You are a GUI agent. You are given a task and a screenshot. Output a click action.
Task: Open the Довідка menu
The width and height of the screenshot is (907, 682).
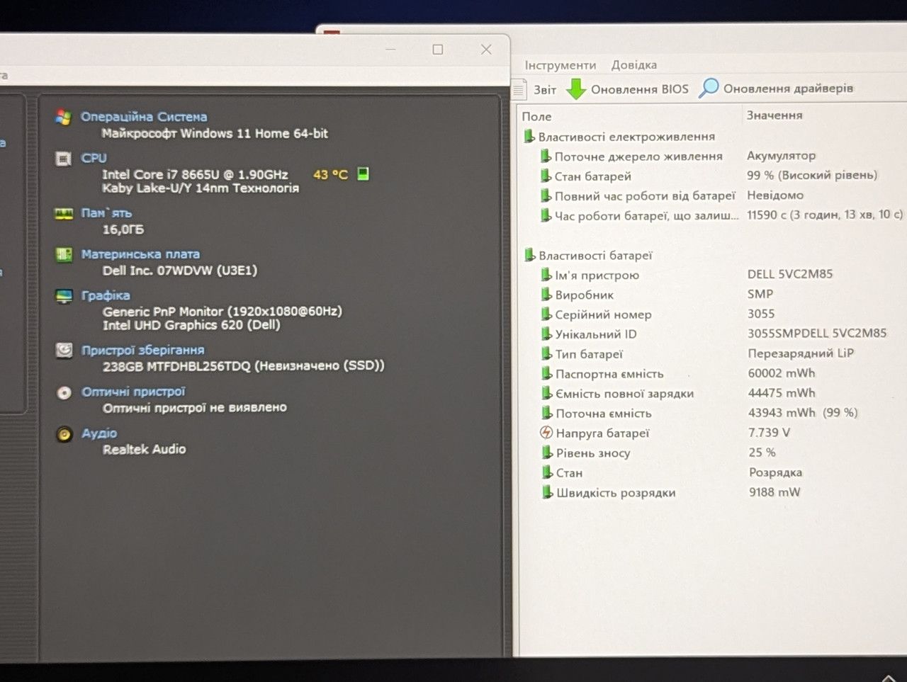pyautogui.click(x=633, y=65)
